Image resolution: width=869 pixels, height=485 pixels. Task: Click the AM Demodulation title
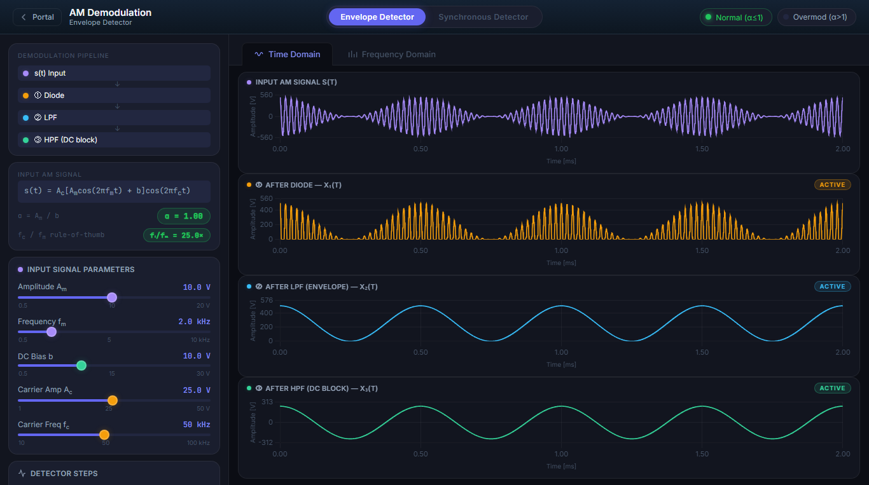111,13
